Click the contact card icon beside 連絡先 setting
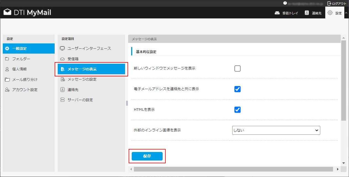 point(62,90)
